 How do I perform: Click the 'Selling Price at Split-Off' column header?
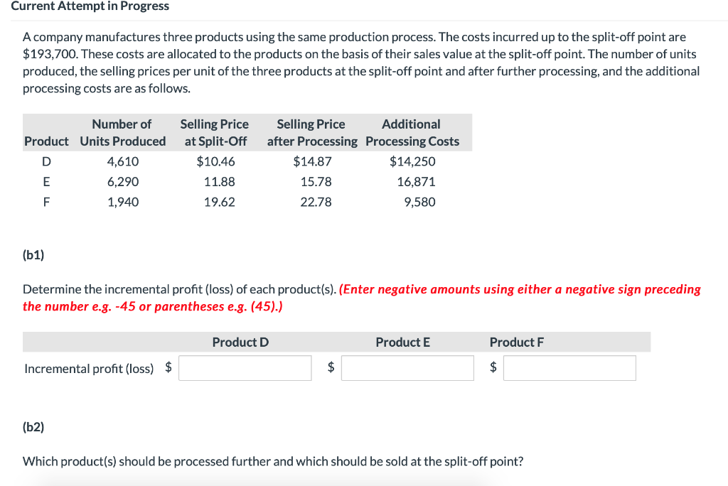click(x=214, y=132)
